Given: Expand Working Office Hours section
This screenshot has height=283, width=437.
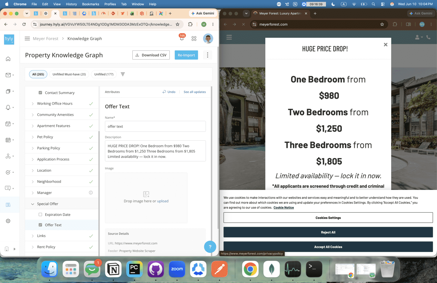Looking at the screenshot, I should click(62, 104).
